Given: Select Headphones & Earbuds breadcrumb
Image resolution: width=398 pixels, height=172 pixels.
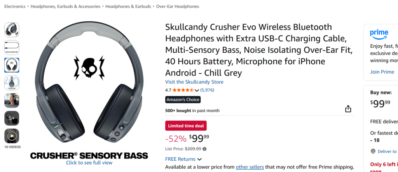Looking at the screenshot, I should click(x=128, y=7).
